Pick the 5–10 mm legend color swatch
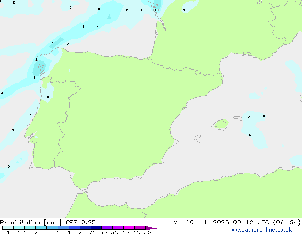Viewport: 302px width, 234px height. 52,228
